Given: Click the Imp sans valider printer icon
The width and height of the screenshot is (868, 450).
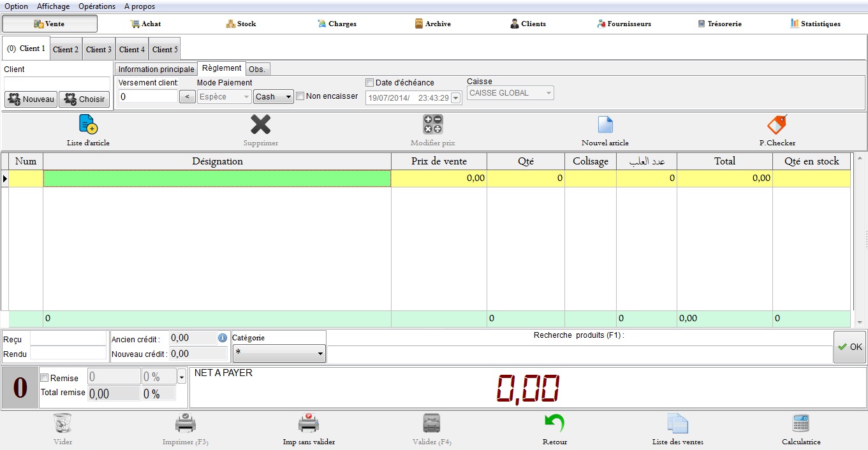Looking at the screenshot, I should click(x=309, y=423).
